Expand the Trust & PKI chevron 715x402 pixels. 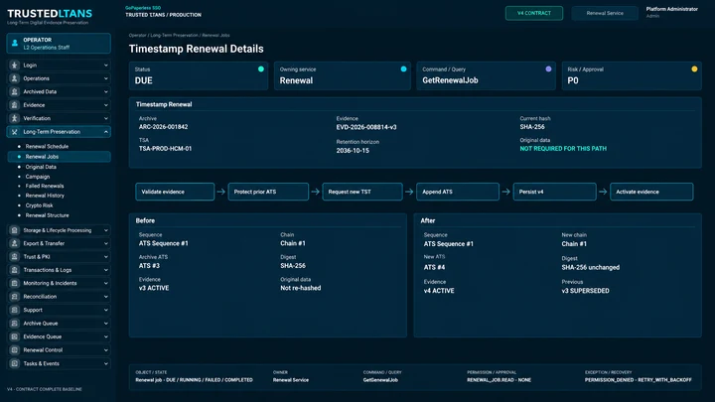click(x=106, y=257)
